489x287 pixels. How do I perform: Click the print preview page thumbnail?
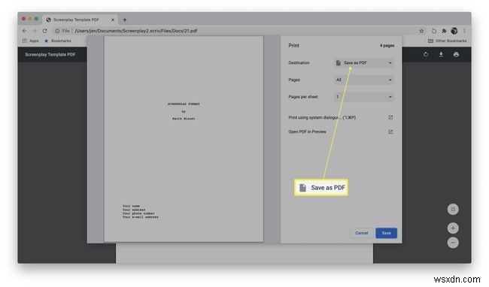[184, 139]
